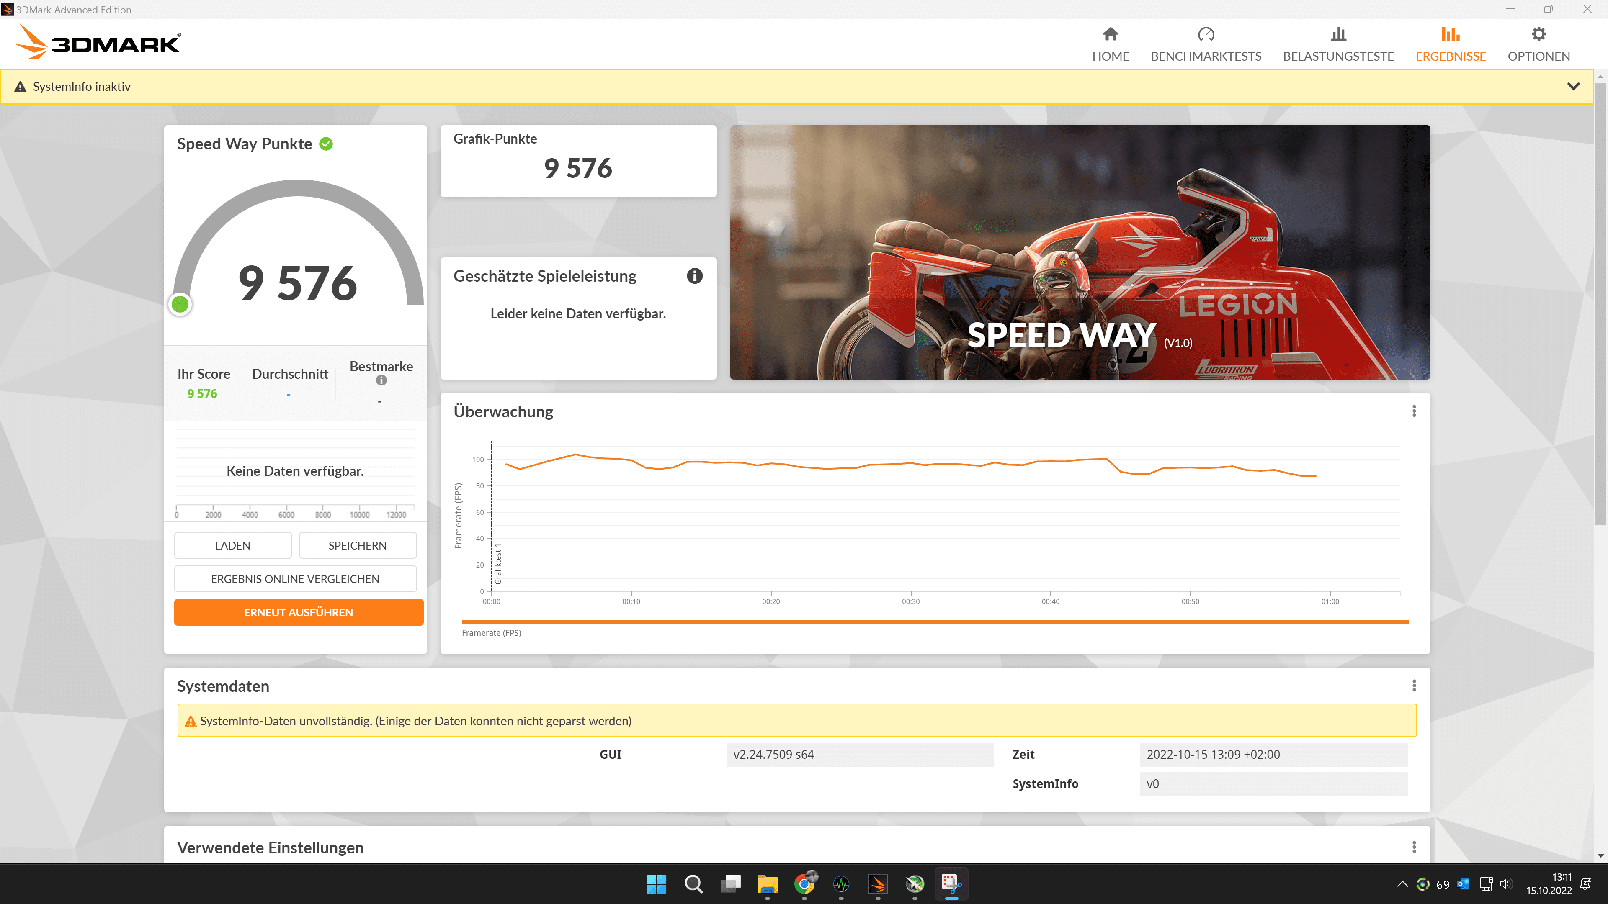Click the Outlook tray icon
This screenshot has width=1608, height=904.
click(1463, 884)
